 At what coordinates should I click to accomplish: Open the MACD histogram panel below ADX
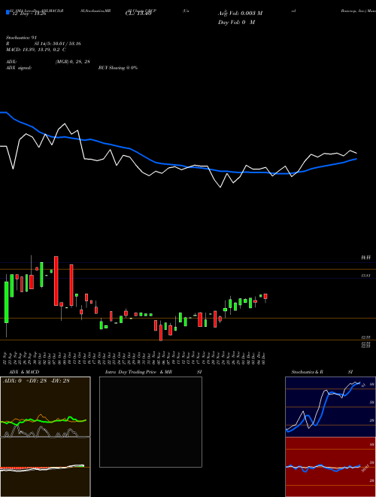click(45, 467)
